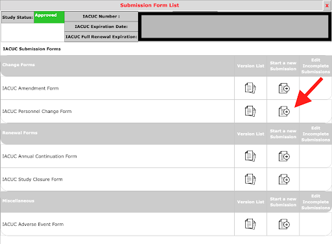This screenshot has height=244, width=332.
Task: Close the Submission Form List dialog
Action: [327, 5]
